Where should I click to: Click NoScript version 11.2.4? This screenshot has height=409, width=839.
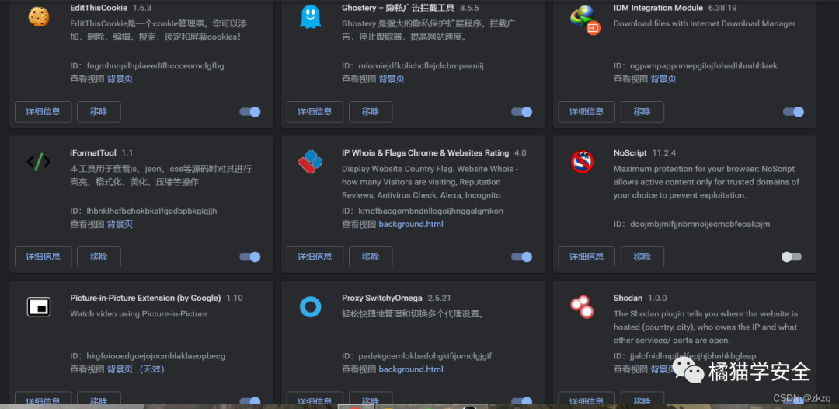pos(663,153)
